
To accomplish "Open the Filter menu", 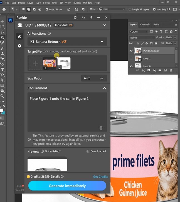I will 55,3.
